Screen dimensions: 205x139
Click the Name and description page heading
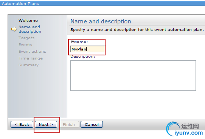pos(101,21)
